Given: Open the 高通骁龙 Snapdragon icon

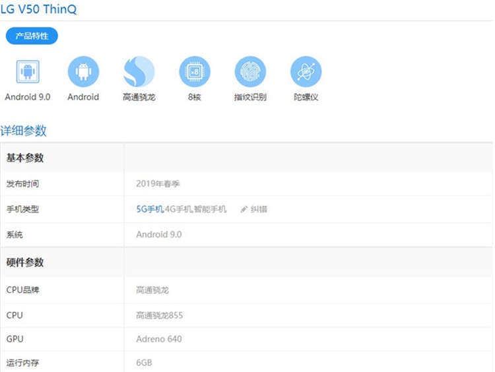Looking at the screenshot, I should tap(139, 72).
